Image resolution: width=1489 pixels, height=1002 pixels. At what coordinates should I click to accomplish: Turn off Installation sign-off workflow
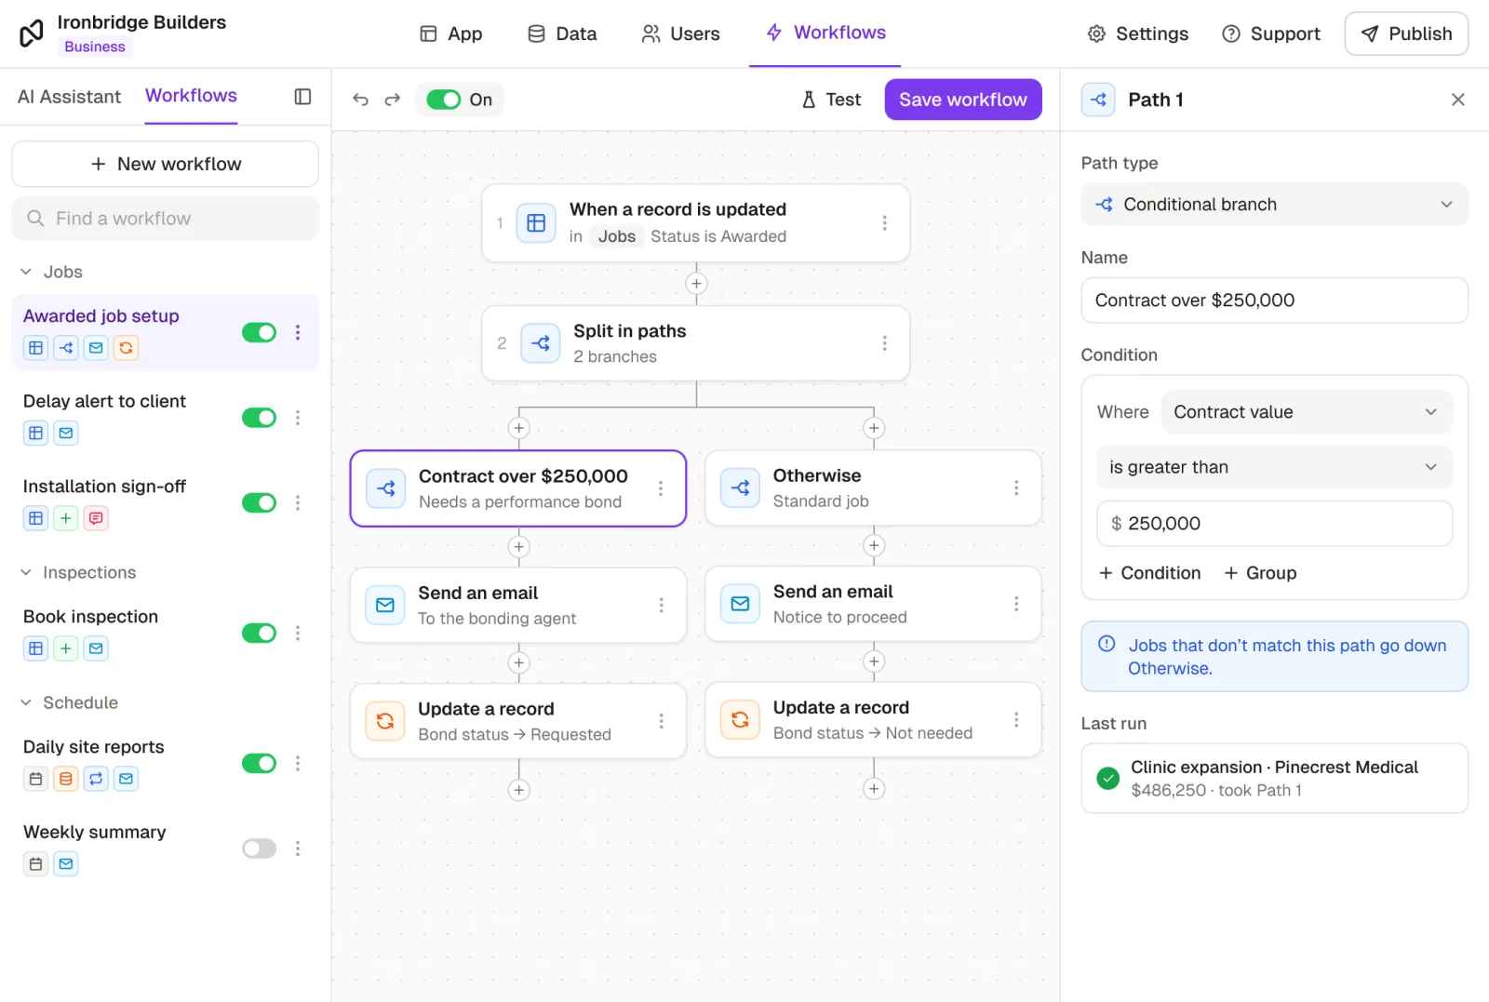(259, 502)
